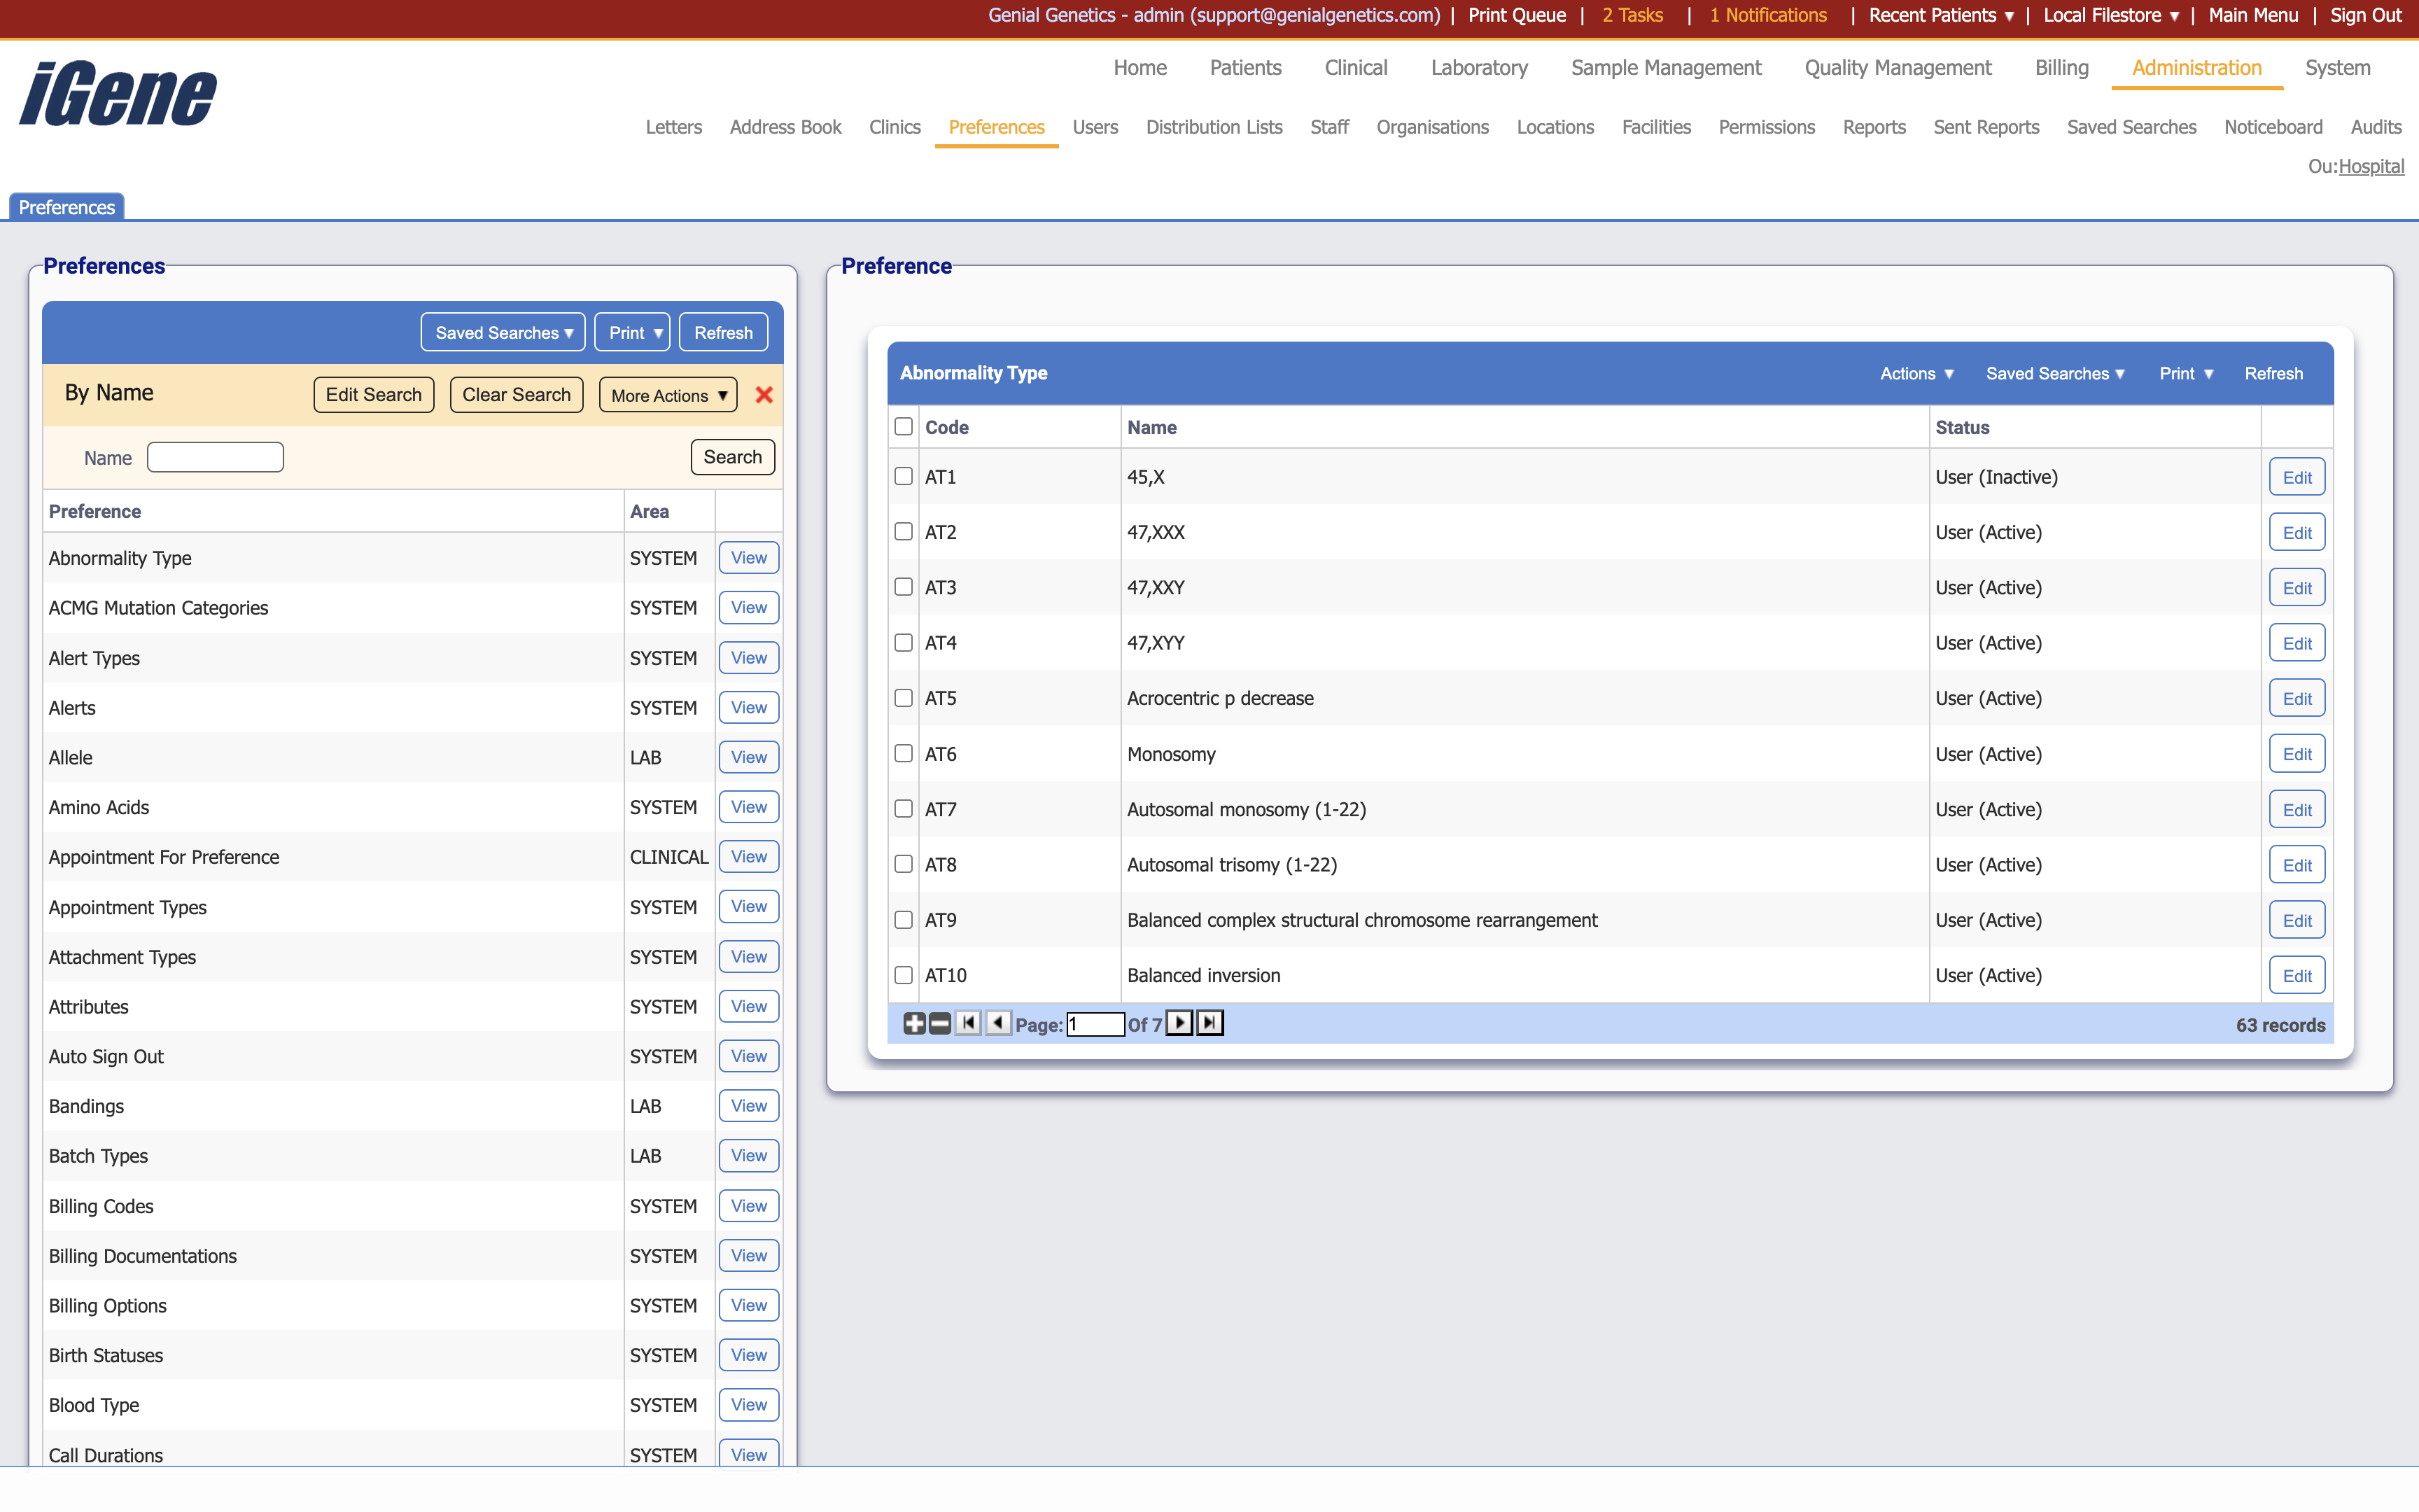Open the Recent Patients dropdown in the top bar
This screenshot has width=2419, height=1512.
1938,15
